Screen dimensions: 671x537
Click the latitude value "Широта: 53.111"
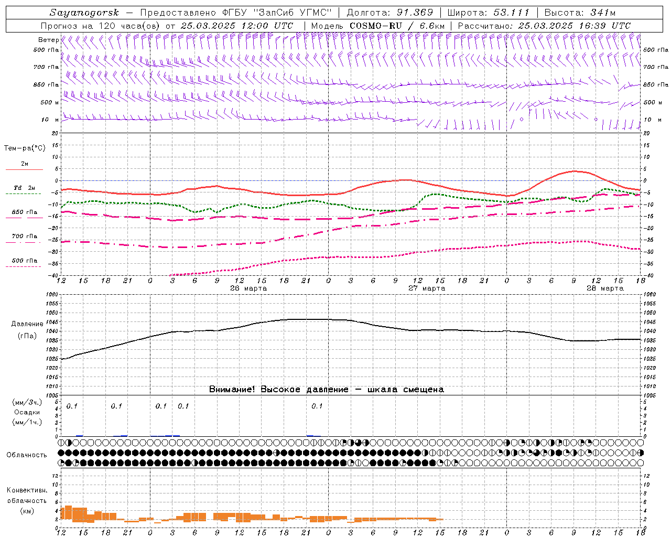[489, 13]
